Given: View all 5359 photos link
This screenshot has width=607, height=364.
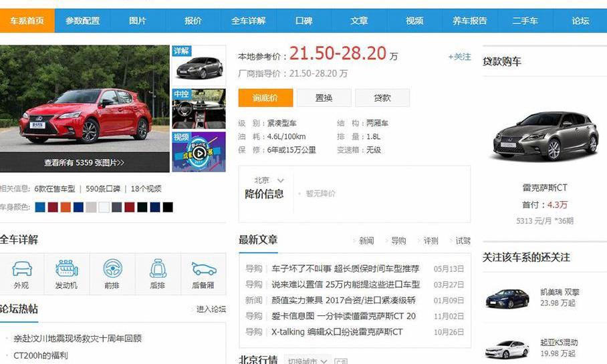Looking at the screenshot, I should tap(84, 163).
